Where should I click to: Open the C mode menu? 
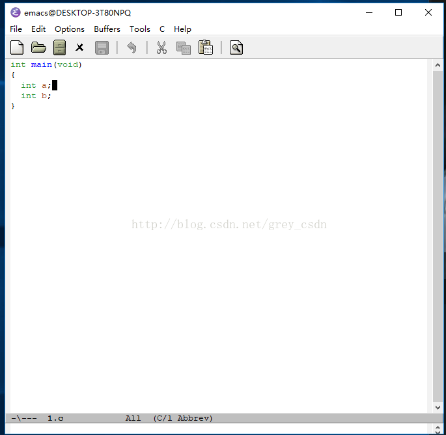click(162, 29)
